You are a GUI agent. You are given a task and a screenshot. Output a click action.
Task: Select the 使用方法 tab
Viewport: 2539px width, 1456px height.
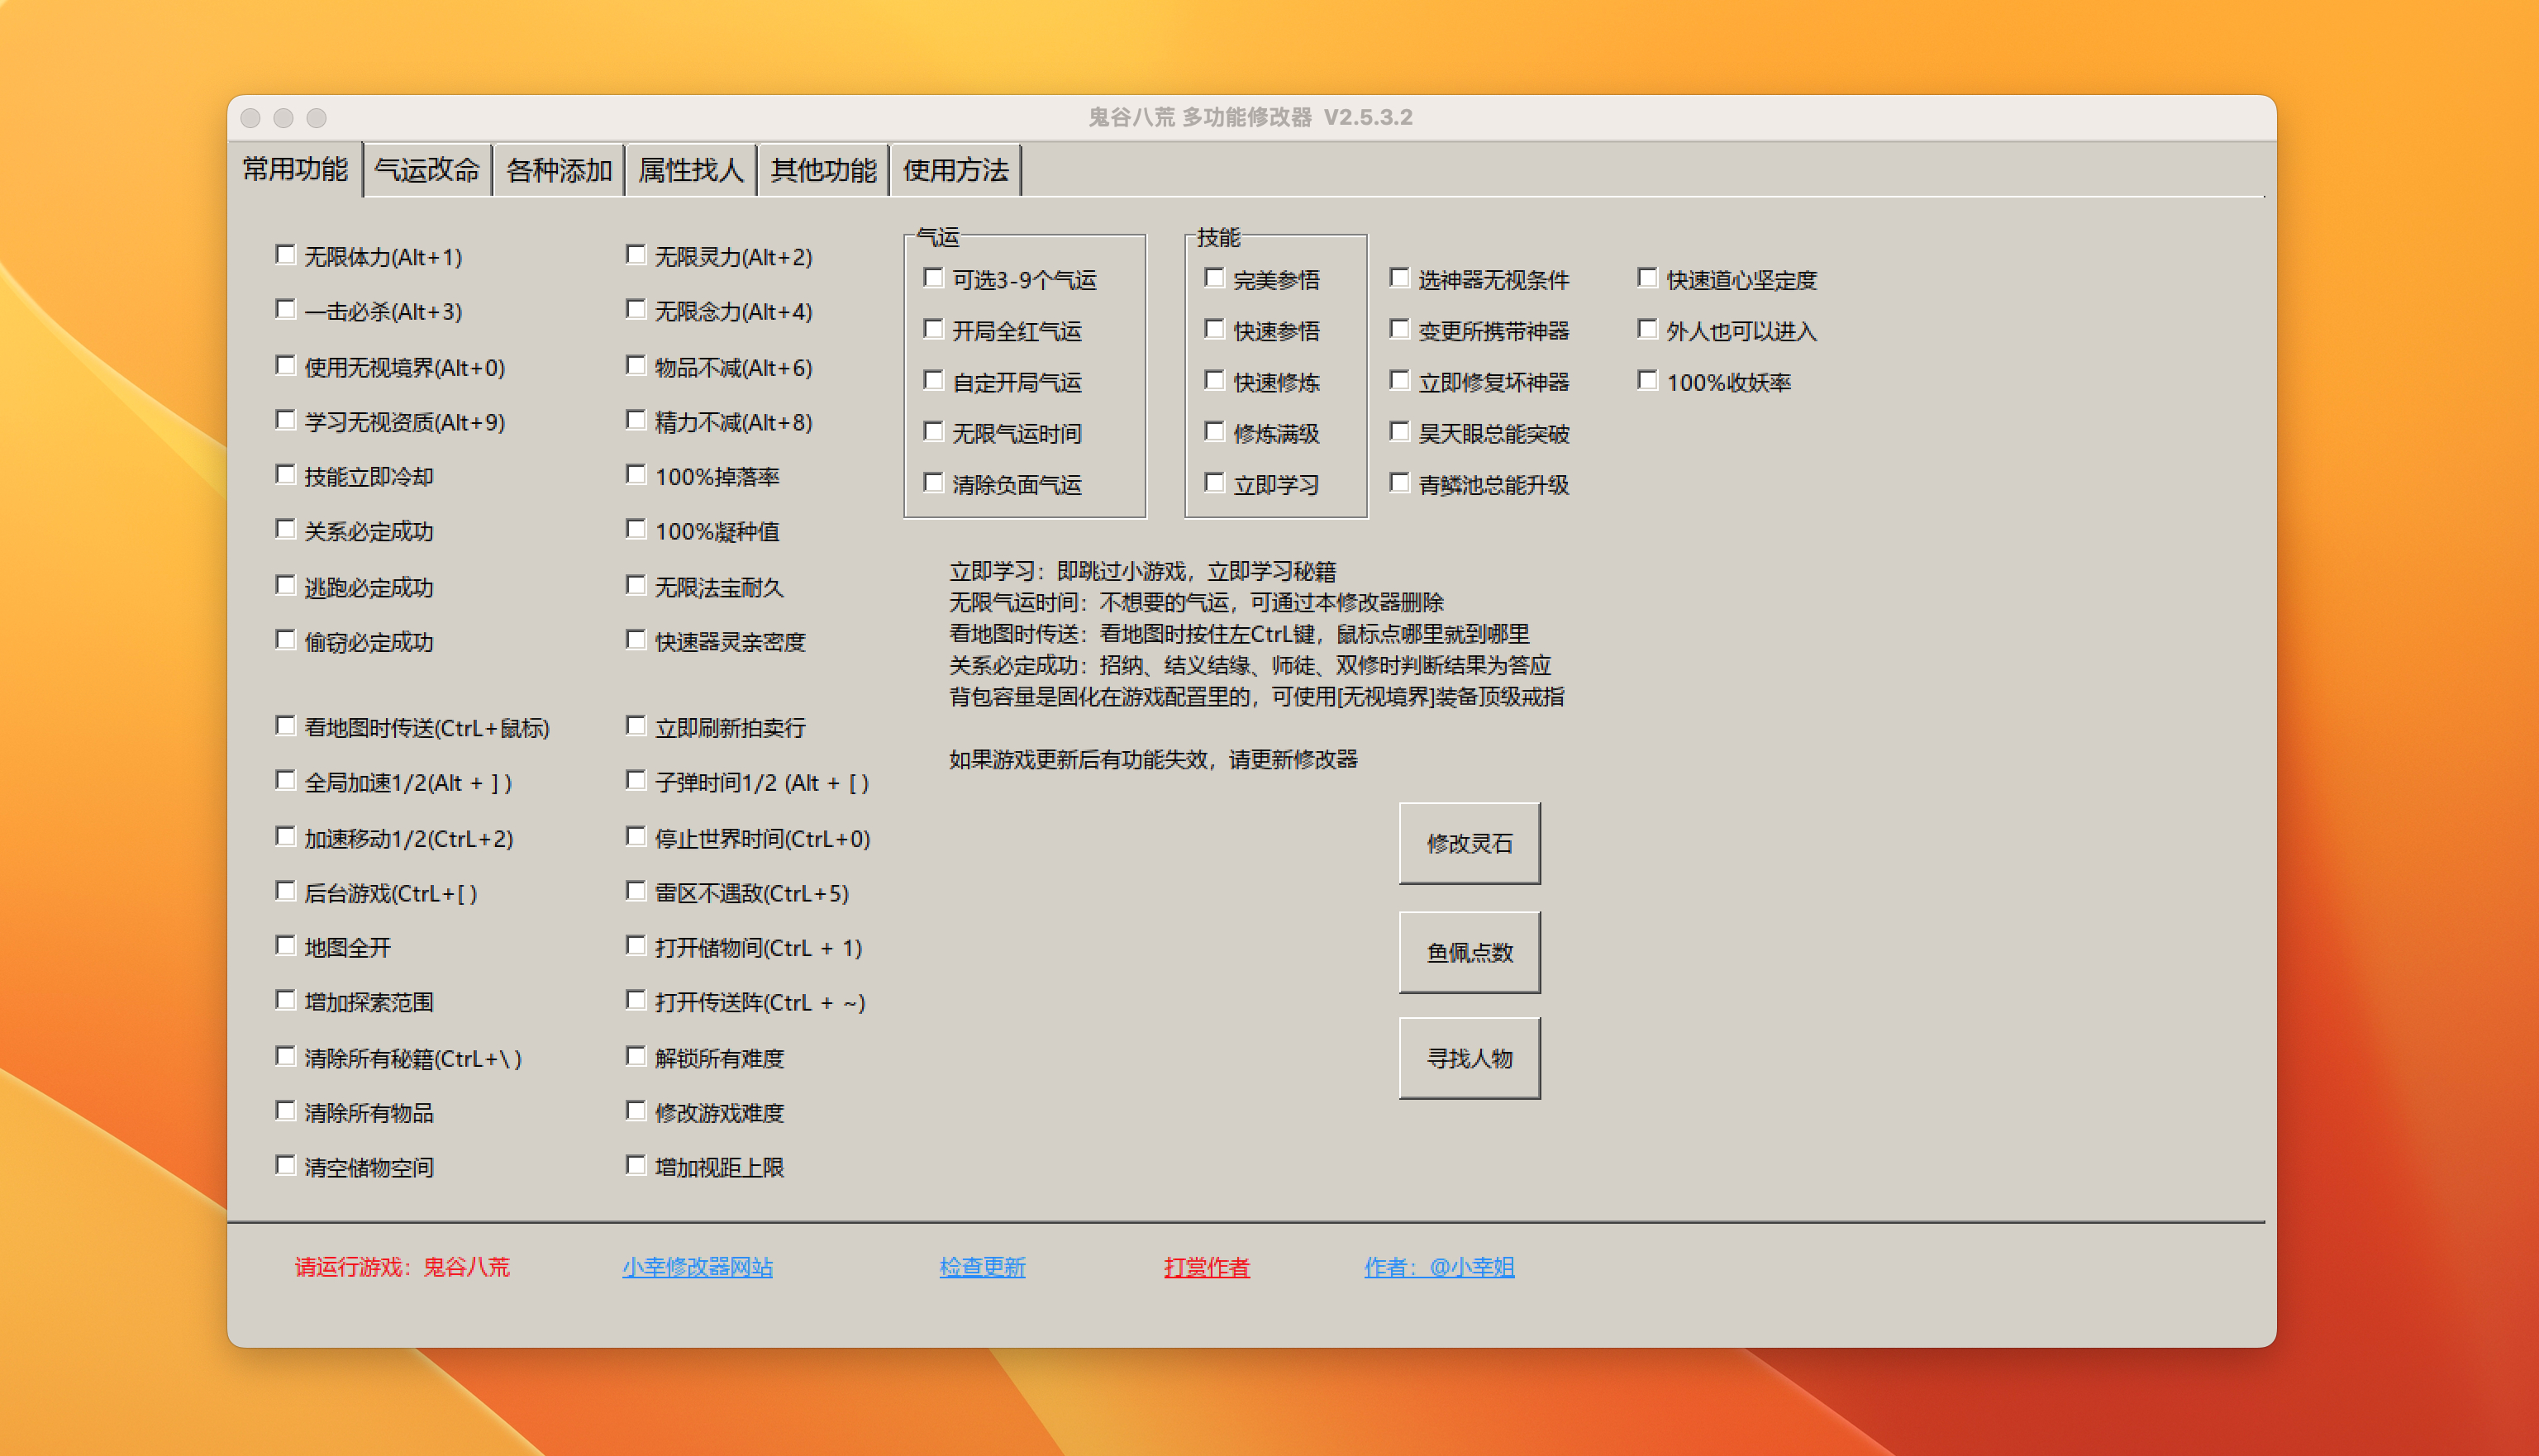point(955,170)
